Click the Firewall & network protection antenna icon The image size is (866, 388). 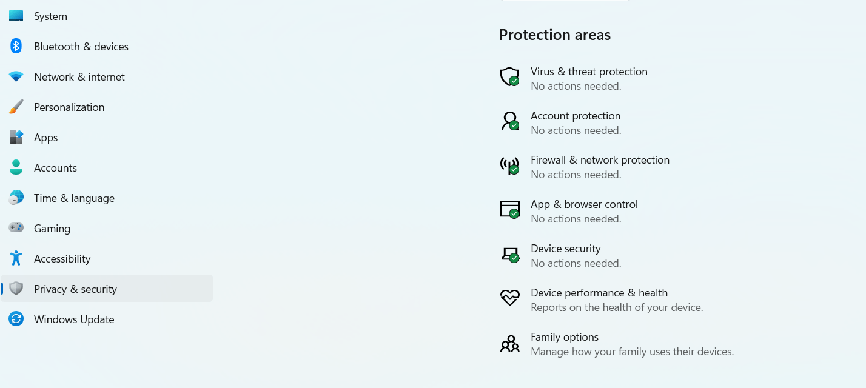point(509,166)
